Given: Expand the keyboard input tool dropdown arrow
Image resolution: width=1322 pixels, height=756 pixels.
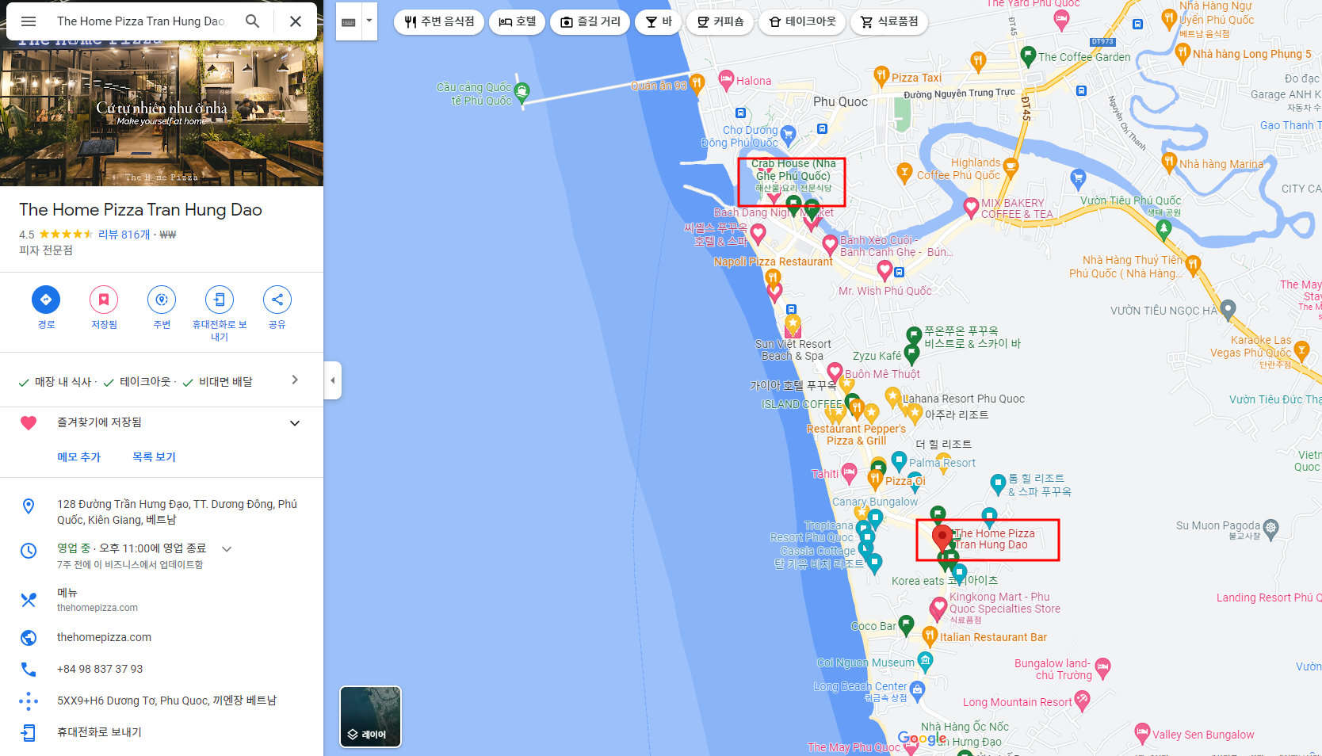Looking at the screenshot, I should point(369,21).
